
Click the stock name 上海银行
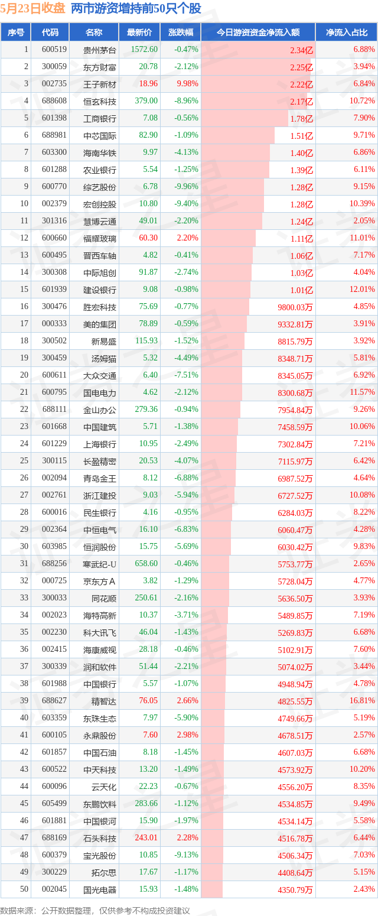point(100,444)
